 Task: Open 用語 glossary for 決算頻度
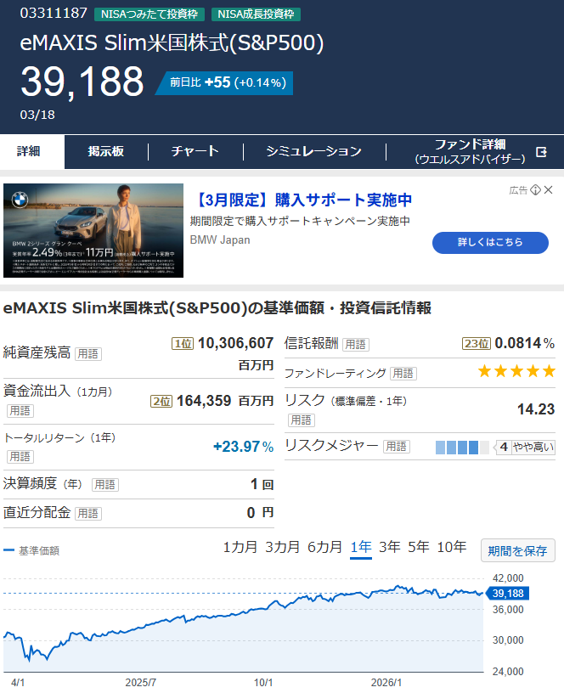(105, 485)
